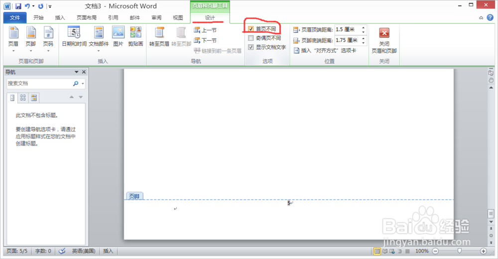Click the next result down arrow in navigation
Viewport: 498px width, 259px height.
81,97
